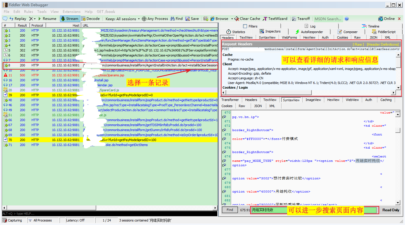Toggle the Read Only label
This screenshot has height=225, width=405.
(391, 210)
